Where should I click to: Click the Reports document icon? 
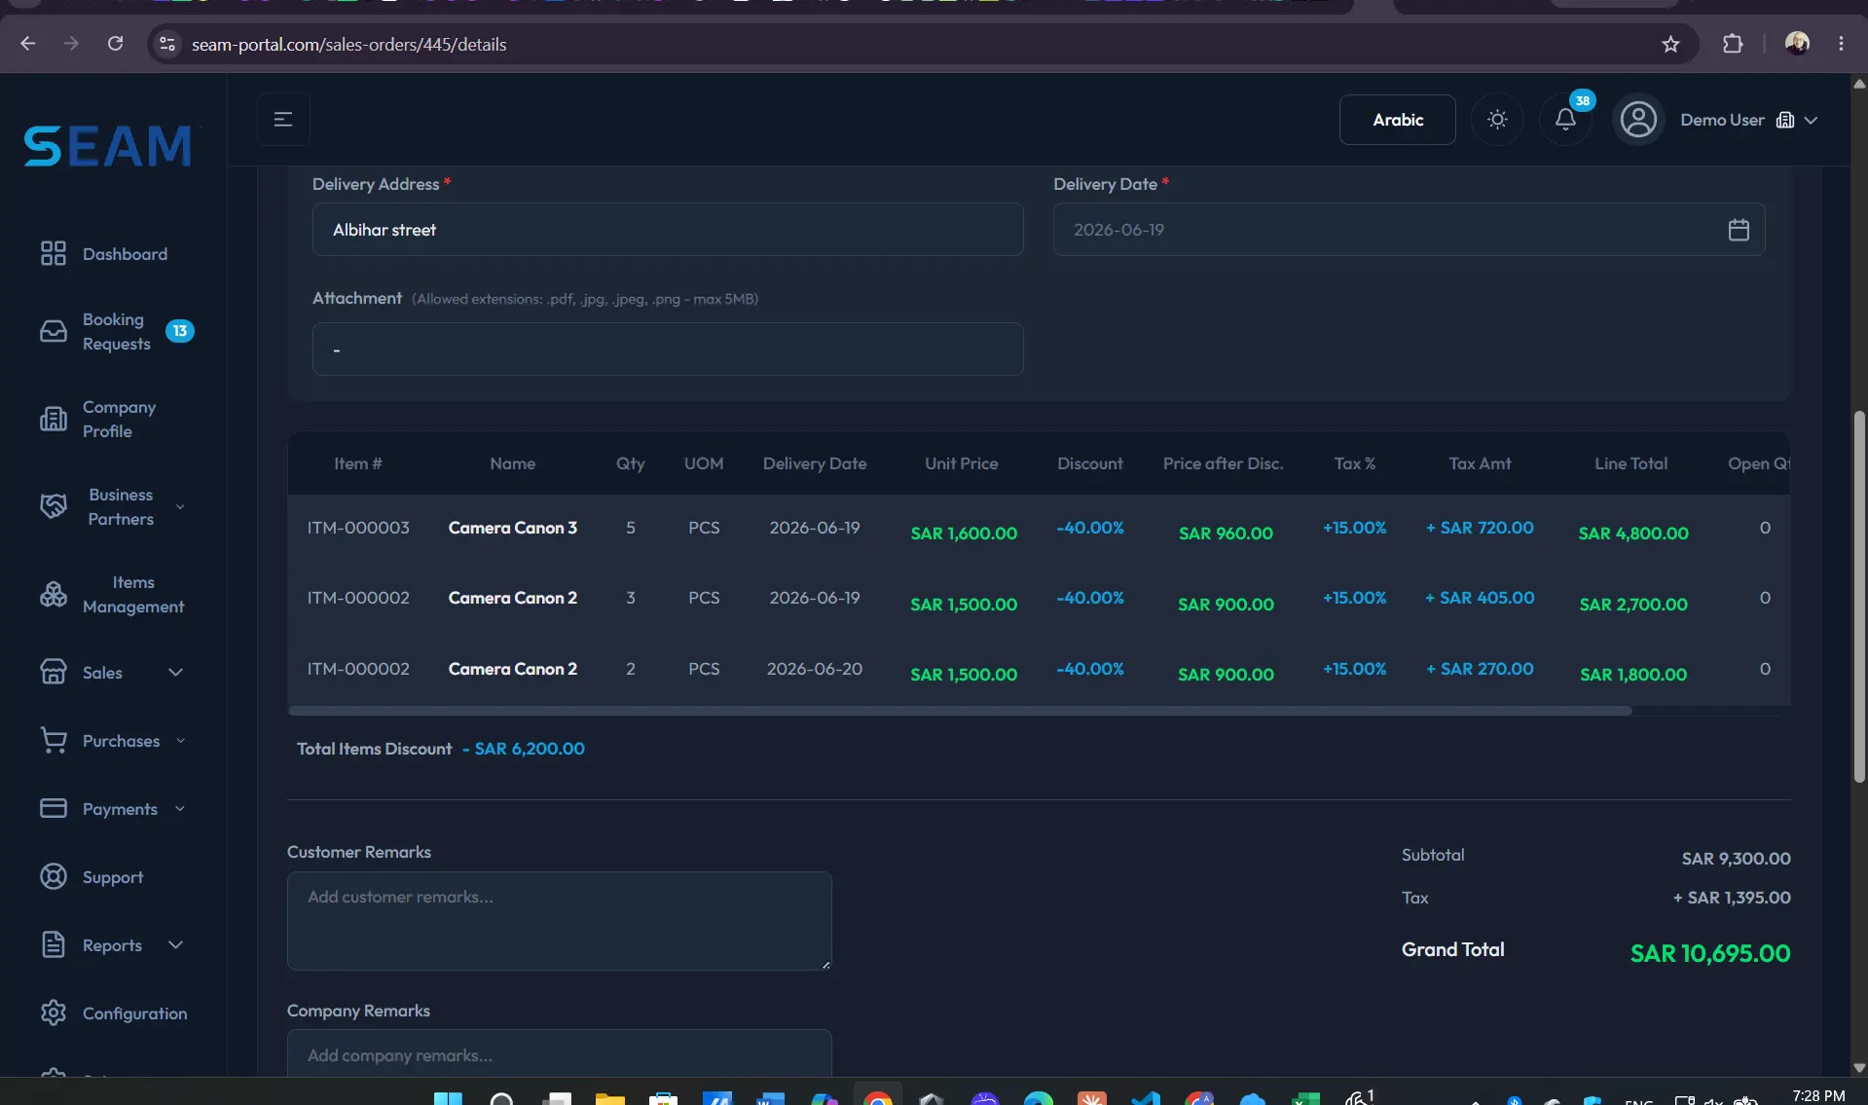coord(54,944)
